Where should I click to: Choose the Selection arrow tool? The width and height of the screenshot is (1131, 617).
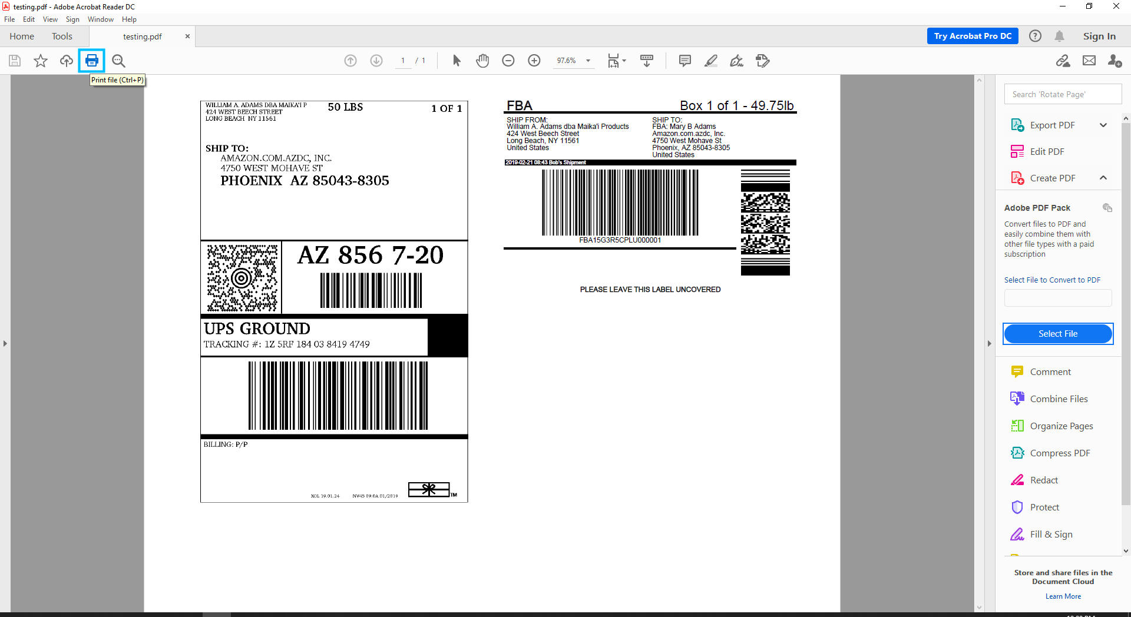pyautogui.click(x=457, y=61)
